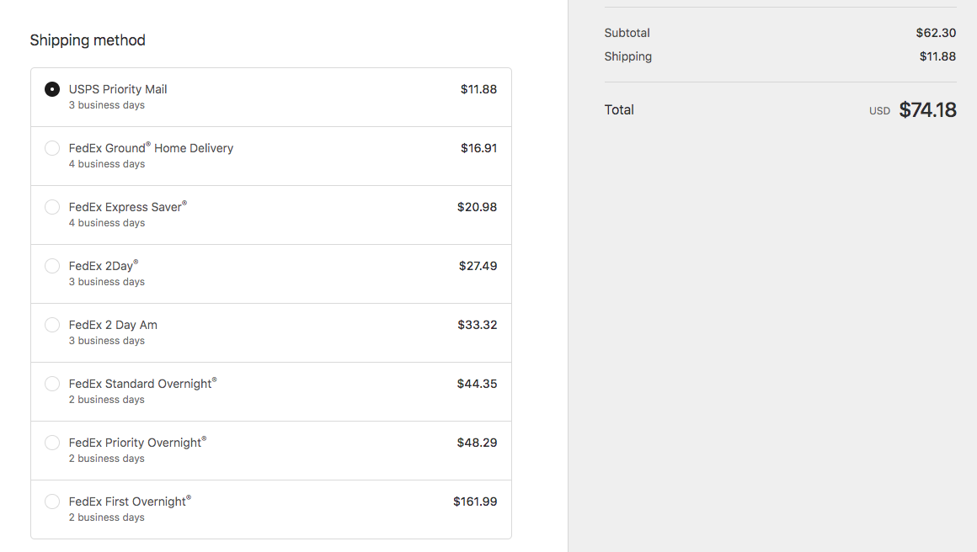The width and height of the screenshot is (977, 552).
Task: Click the Shipping method heading
Action: coord(88,40)
